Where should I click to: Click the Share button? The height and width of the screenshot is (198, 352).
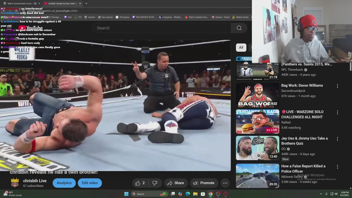(176, 183)
